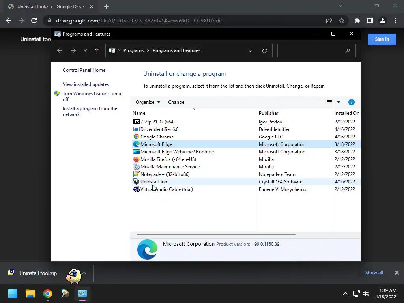Click the DriverIdentifier 6.0 icon
The image size is (404, 303).
coord(136,129)
